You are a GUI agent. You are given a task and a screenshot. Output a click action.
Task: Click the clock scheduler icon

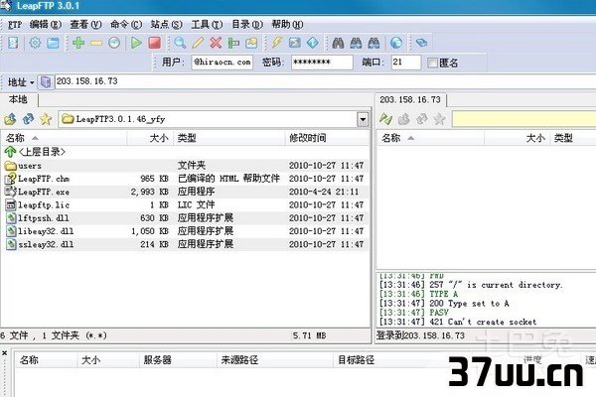114,43
